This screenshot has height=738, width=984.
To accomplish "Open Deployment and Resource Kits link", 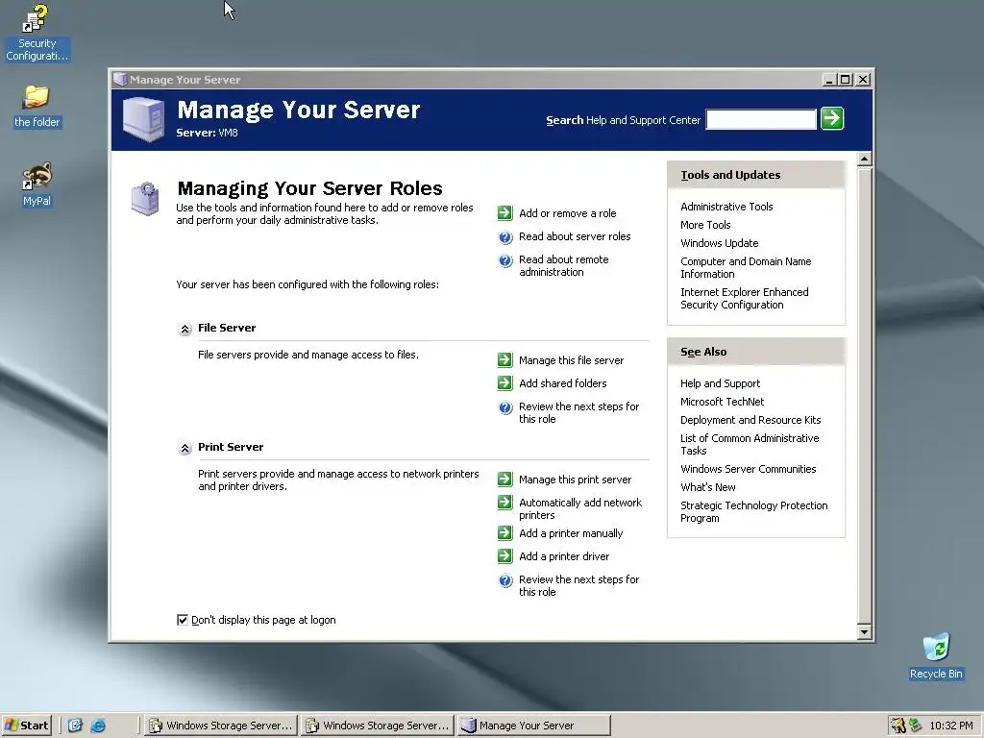I will (750, 420).
